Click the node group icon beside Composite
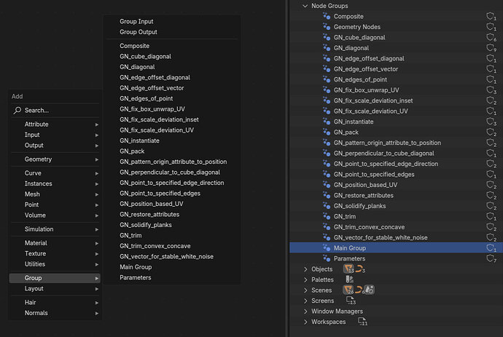This screenshot has height=337, width=503. point(327,16)
